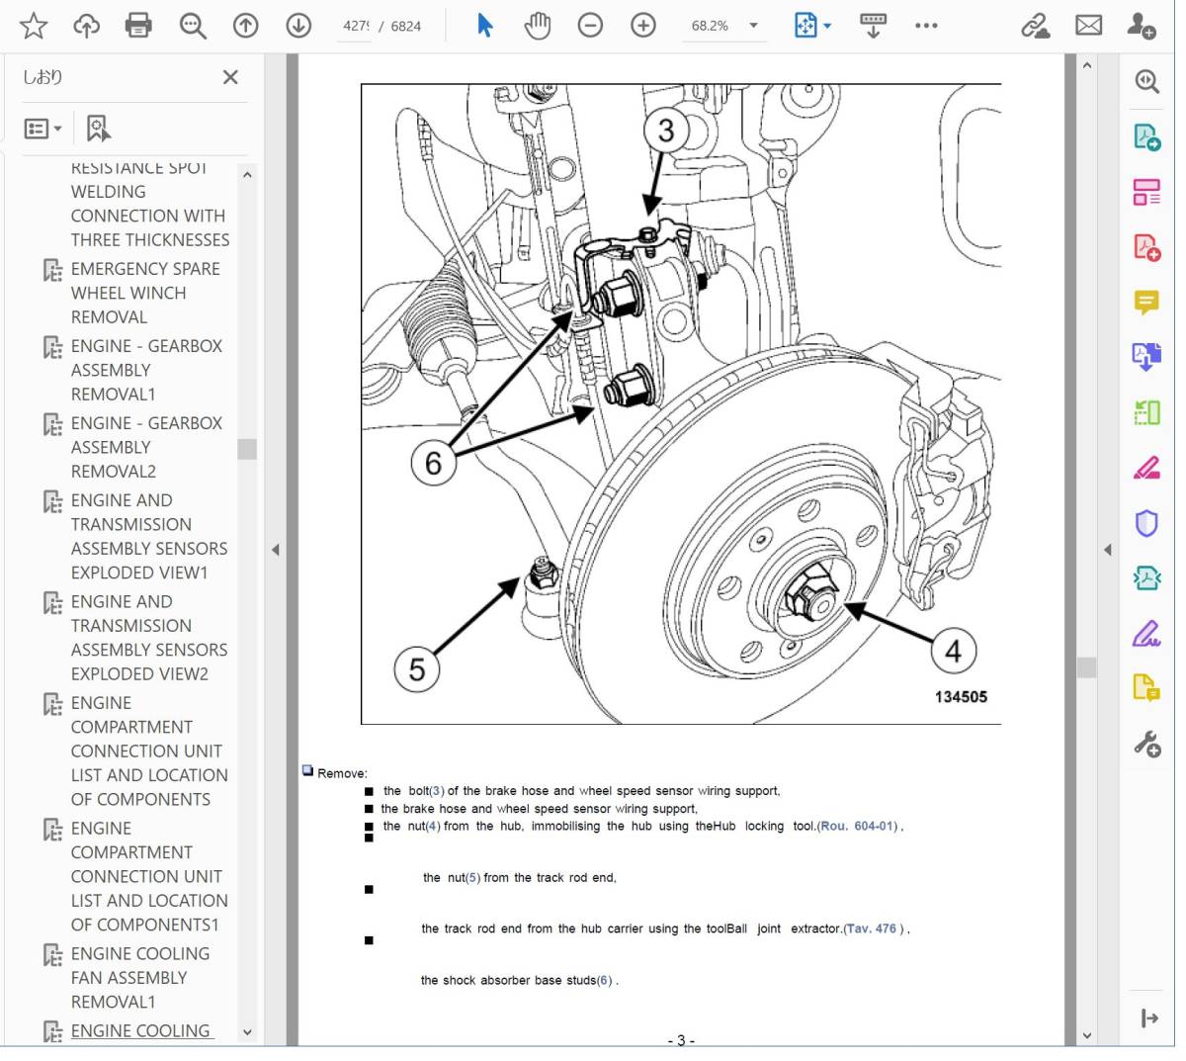Click the bookmarks panel scrollbar thumb

247,449
